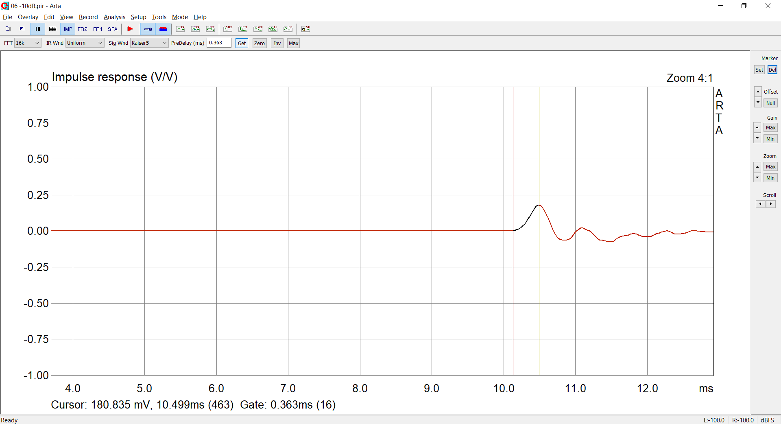Open the IR Wnd Uniform dropdown
Screen dimensions: 781x424
(85, 43)
